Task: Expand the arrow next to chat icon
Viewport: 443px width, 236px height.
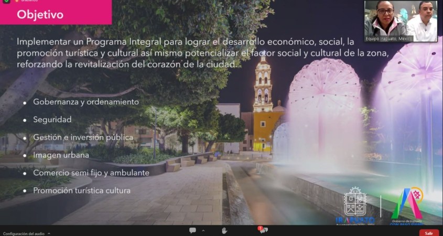Action: tap(203, 230)
